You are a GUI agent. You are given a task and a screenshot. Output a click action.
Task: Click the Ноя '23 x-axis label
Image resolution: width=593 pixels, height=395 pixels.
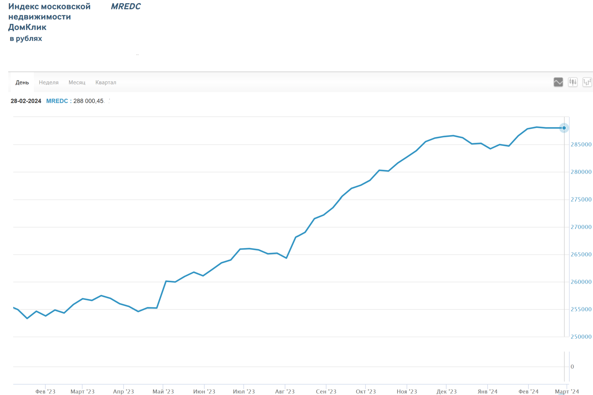[407, 391]
